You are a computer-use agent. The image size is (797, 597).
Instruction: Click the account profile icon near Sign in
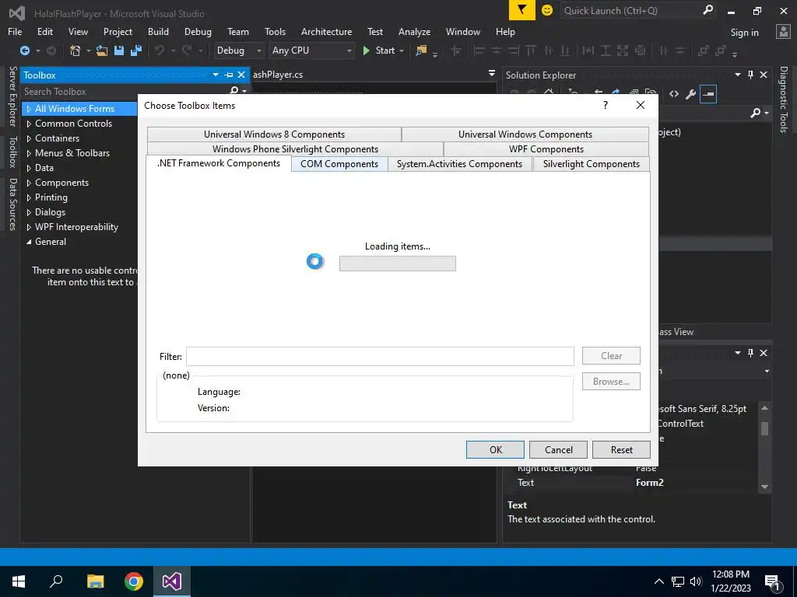(783, 31)
